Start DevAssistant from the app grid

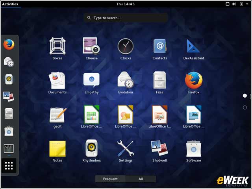coord(194,49)
